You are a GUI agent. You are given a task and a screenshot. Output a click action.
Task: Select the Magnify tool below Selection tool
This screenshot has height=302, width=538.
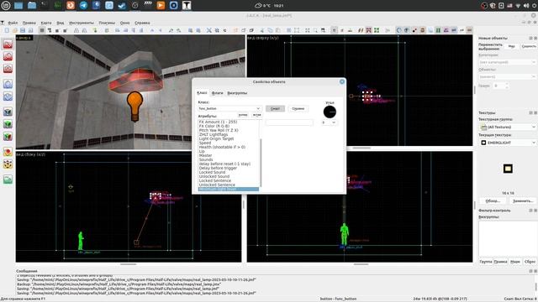[8, 56]
